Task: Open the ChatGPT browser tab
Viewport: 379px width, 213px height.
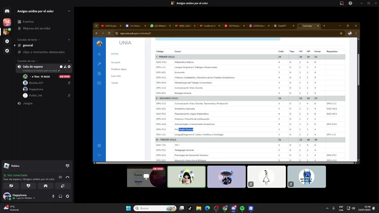Action: tap(284, 26)
